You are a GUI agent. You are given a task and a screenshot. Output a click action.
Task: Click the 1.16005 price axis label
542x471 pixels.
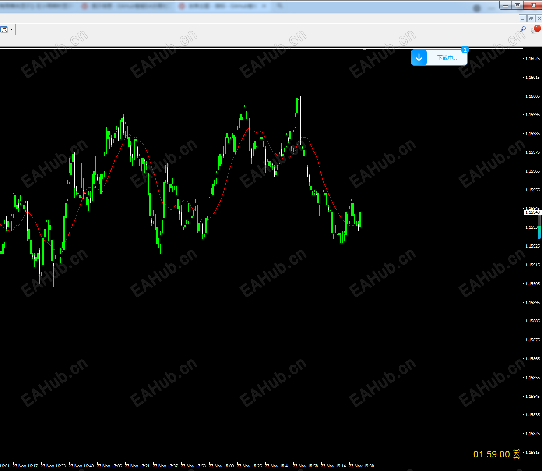[532, 96]
